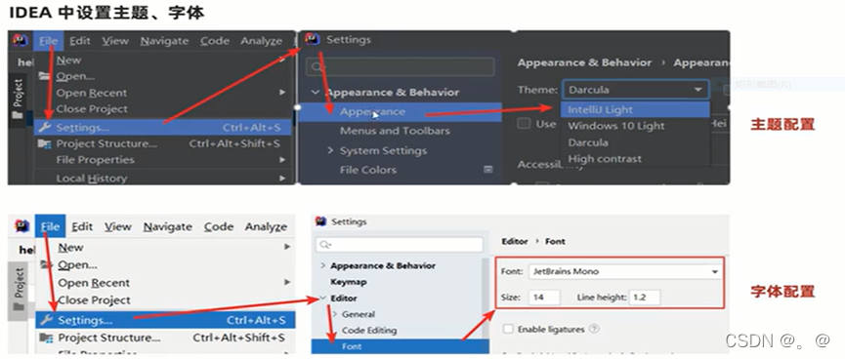Click the Project Structure folder icon in dark menu

point(45,143)
